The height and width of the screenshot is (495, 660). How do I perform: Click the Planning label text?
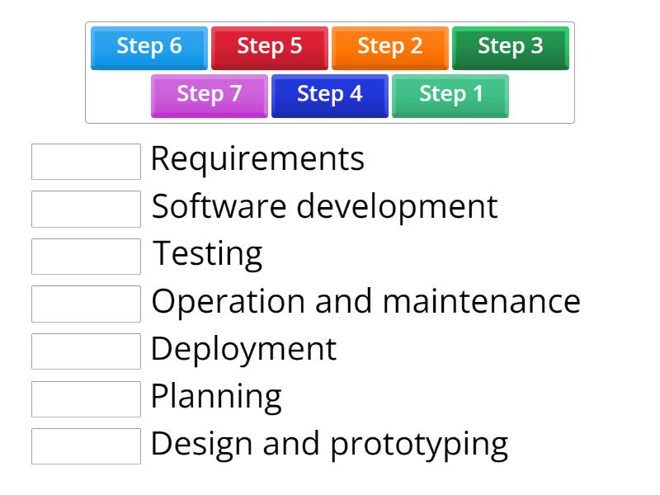point(214,396)
